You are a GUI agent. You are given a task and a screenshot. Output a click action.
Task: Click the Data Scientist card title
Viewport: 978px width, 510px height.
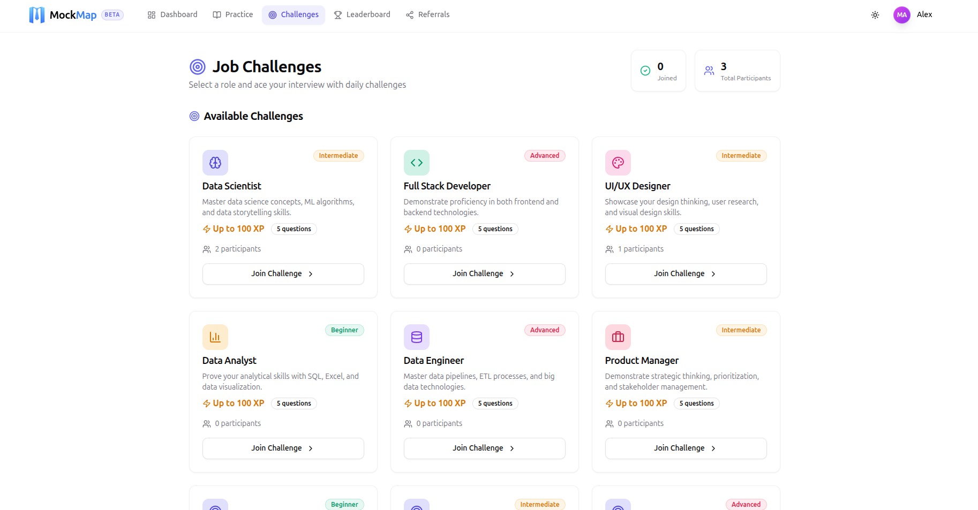tap(232, 186)
